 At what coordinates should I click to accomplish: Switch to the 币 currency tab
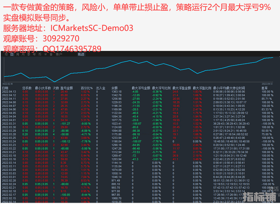[40, 54]
